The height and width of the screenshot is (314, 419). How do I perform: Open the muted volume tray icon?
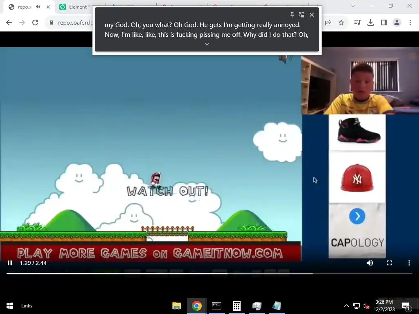pyautogui.click(x=366, y=306)
